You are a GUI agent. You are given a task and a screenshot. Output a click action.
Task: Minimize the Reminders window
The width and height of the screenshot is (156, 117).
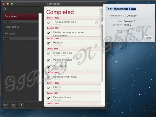point(8,4)
